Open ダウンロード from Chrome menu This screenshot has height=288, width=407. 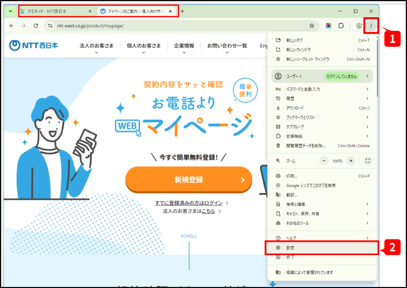point(322,108)
